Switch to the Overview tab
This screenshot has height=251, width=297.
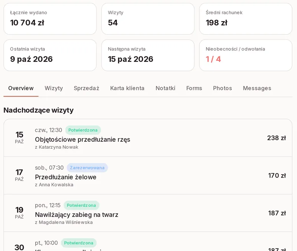(x=21, y=88)
